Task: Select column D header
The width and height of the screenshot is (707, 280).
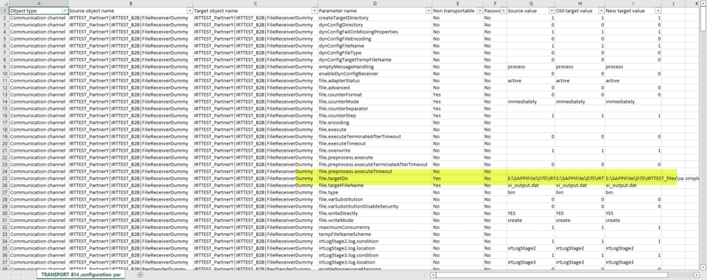Action: point(375,3)
